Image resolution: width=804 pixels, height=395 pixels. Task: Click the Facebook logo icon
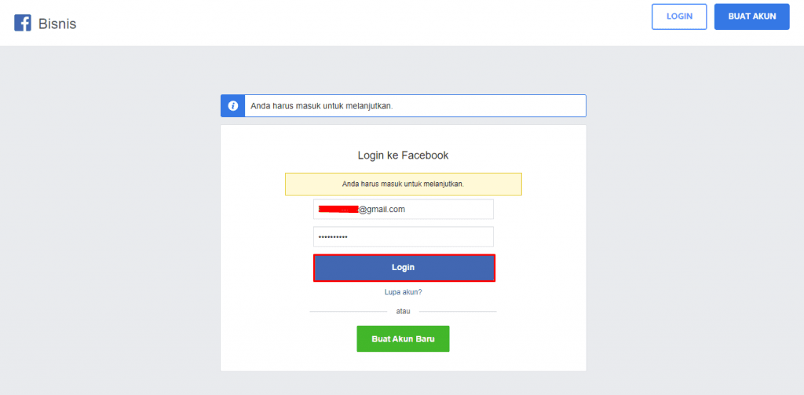(x=23, y=24)
